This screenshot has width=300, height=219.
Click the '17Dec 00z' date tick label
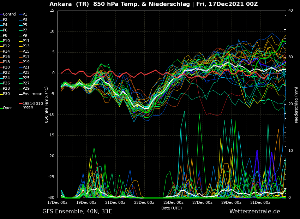tap(58, 202)
